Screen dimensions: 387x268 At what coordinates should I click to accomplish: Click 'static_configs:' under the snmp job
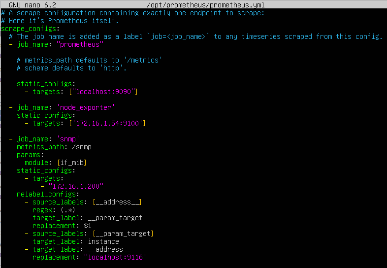pyautogui.click(x=46, y=170)
